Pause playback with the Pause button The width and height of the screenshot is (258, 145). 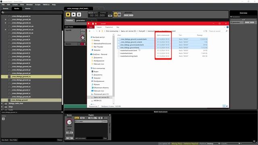[x=79, y=14]
